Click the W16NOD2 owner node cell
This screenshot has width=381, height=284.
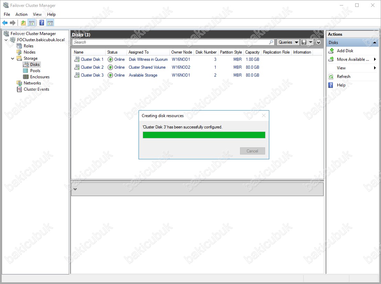[x=181, y=67]
